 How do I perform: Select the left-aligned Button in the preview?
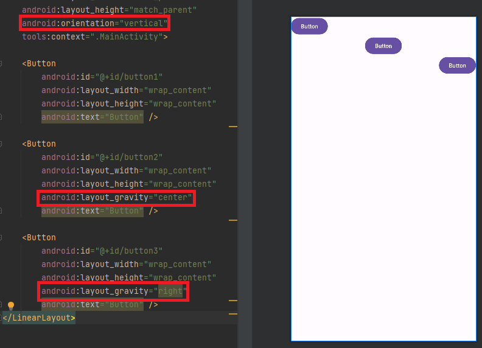[x=309, y=26]
